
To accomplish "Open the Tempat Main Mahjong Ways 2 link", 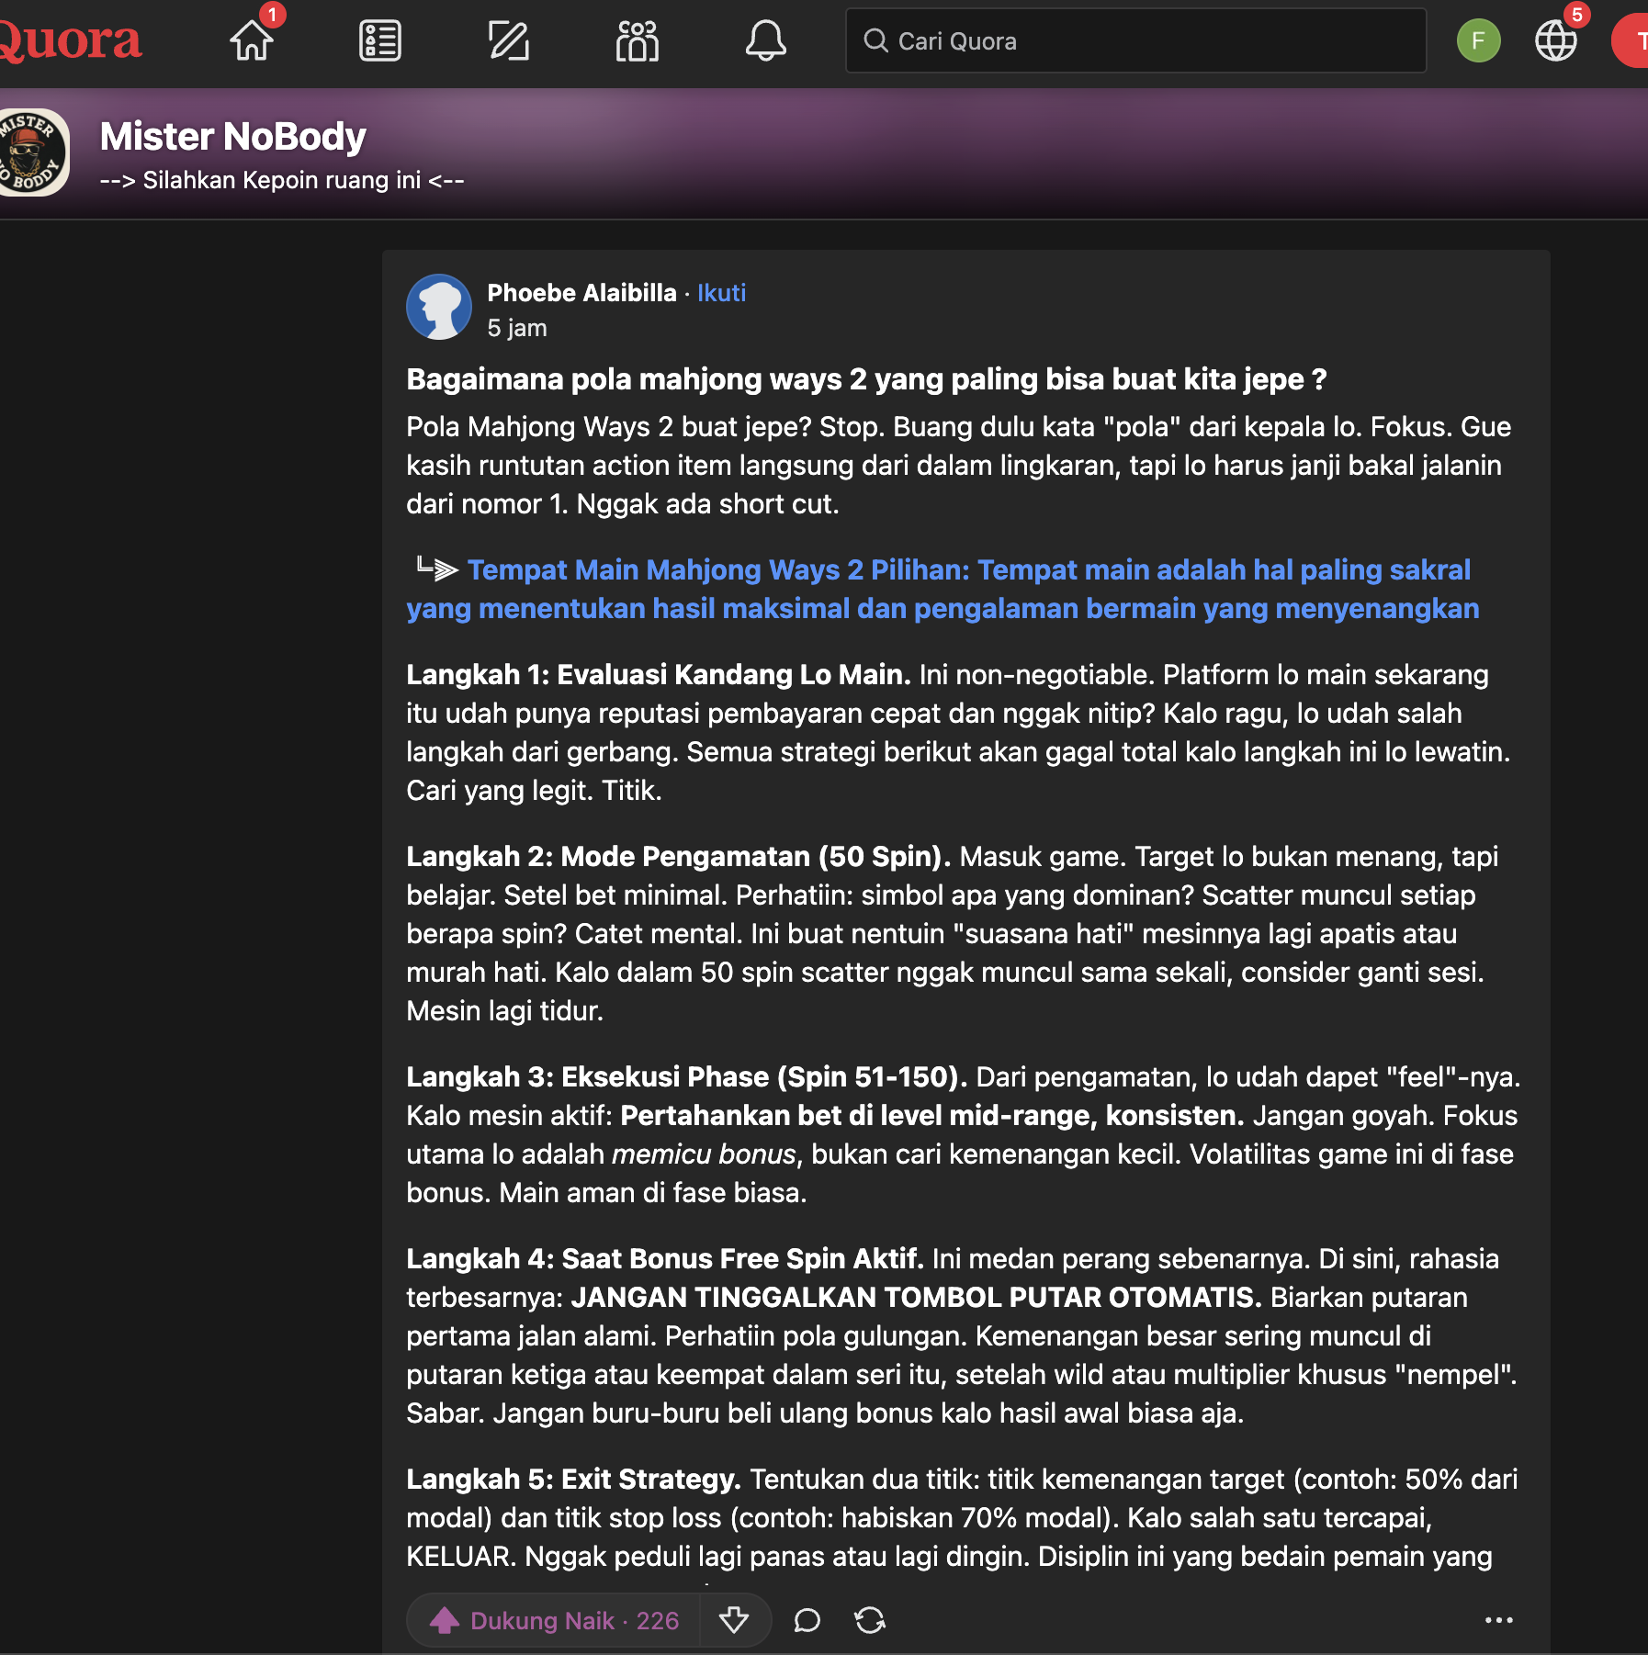I will click(943, 589).
